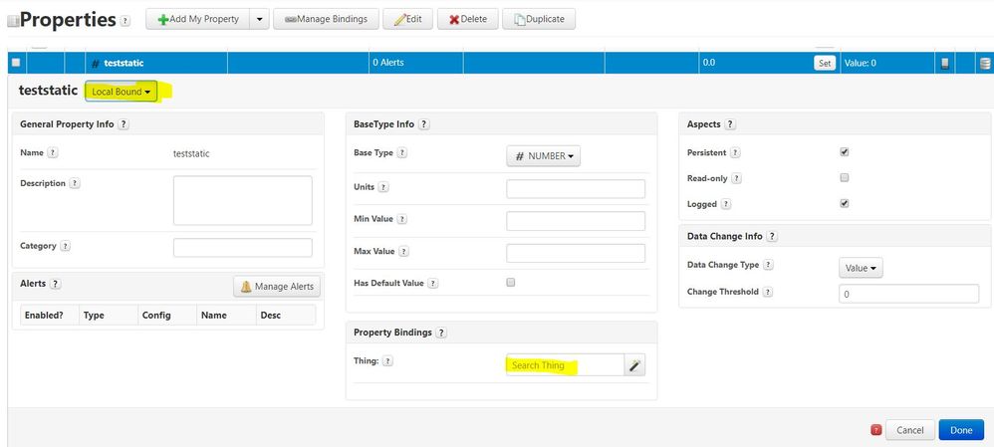Show help for Min Value
The width and height of the screenshot is (994, 447).
click(402, 219)
